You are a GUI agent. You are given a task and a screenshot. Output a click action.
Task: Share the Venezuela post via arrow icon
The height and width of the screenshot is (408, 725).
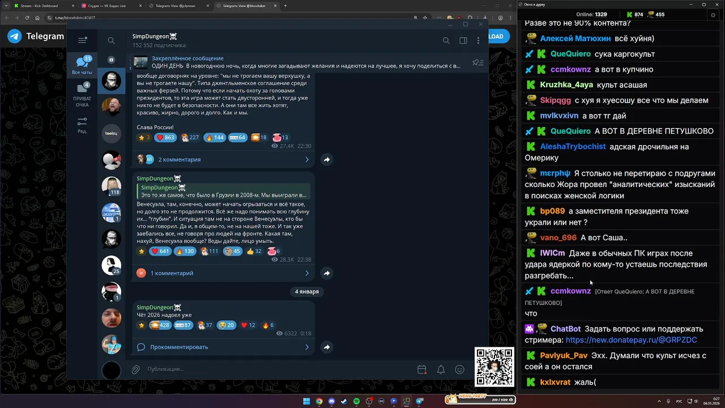click(x=327, y=273)
